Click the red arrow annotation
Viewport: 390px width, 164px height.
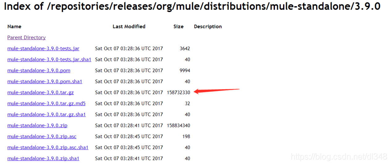[x=216, y=91]
